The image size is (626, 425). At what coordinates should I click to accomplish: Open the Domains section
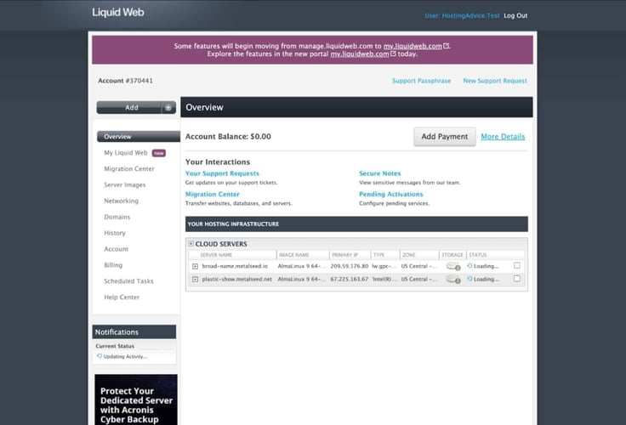tap(117, 217)
